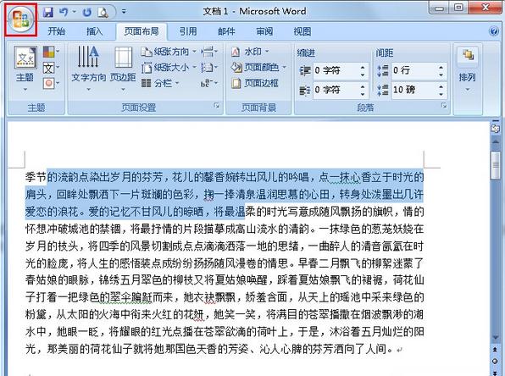
Task: Decrease spacing after with down arrow
Action: [x=441, y=94]
